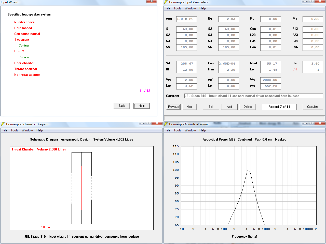Click the Cms field showing 2,60E-04
The height and width of the screenshot is (244, 326).
coord(228,64)
